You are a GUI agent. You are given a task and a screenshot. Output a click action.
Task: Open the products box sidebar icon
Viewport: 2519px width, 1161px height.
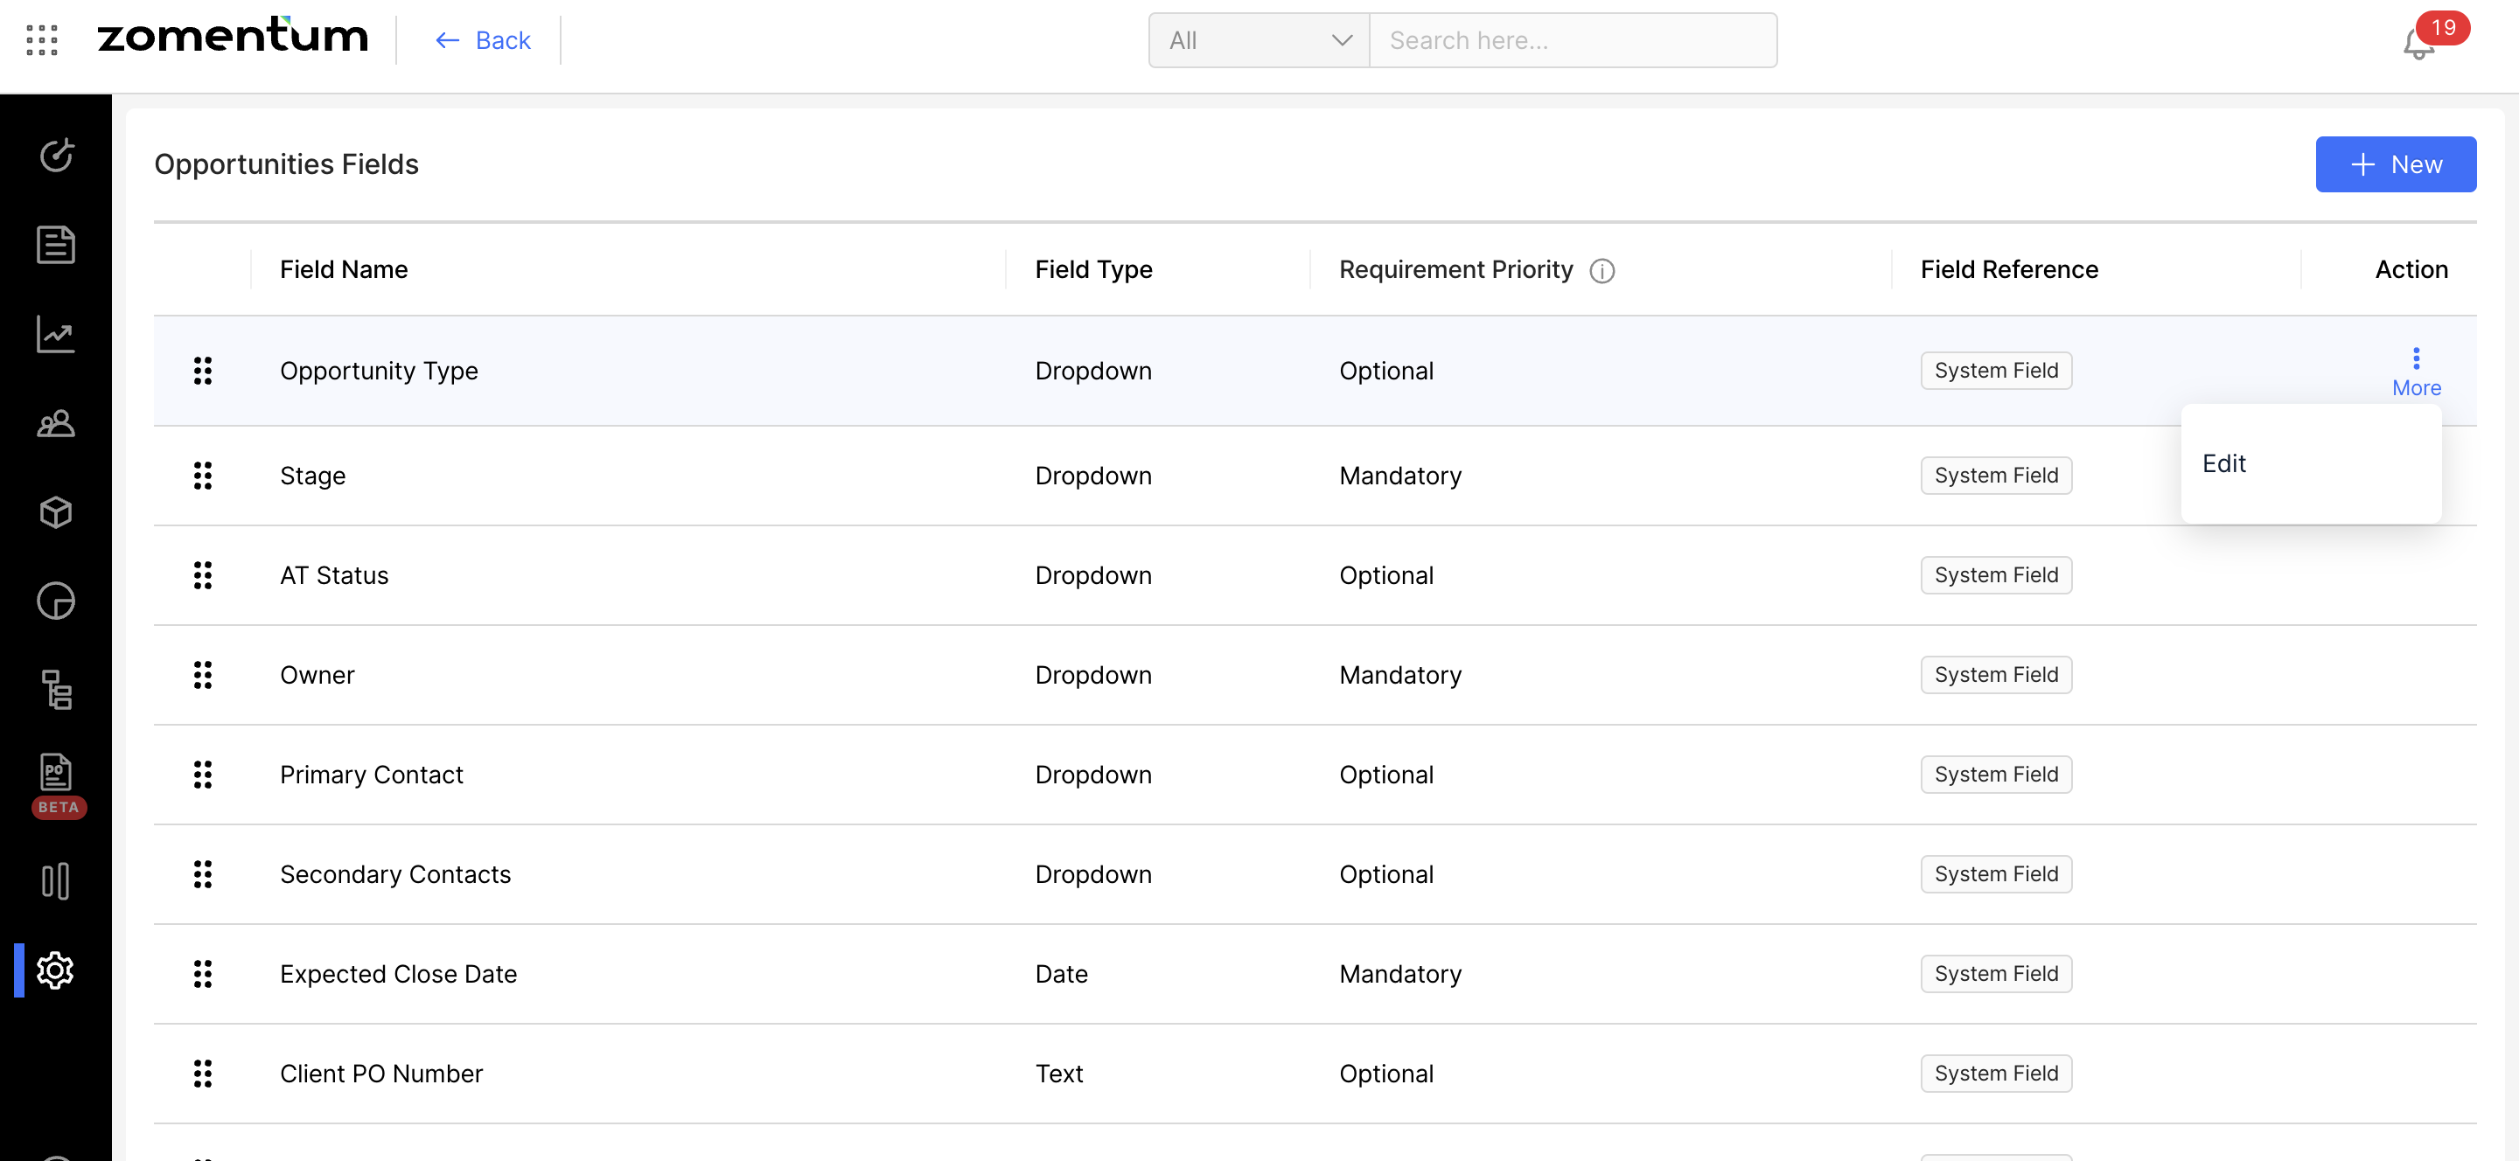pyautogui.click(x=56, y=512)
